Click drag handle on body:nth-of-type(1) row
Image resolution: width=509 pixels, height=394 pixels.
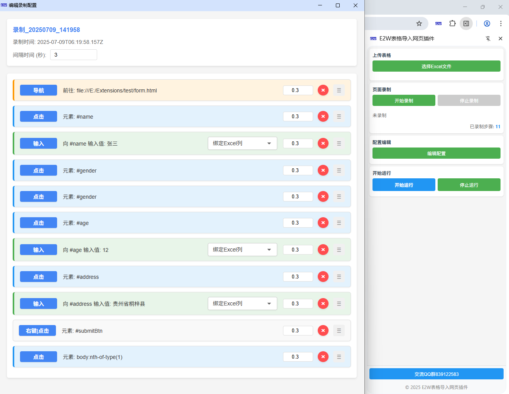click(339, 357)
